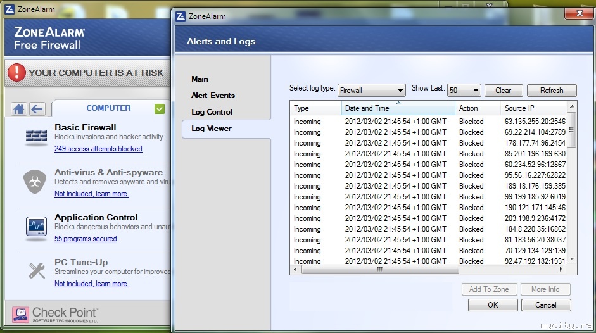Sort log by Type column header

click(x=315, y=108)
